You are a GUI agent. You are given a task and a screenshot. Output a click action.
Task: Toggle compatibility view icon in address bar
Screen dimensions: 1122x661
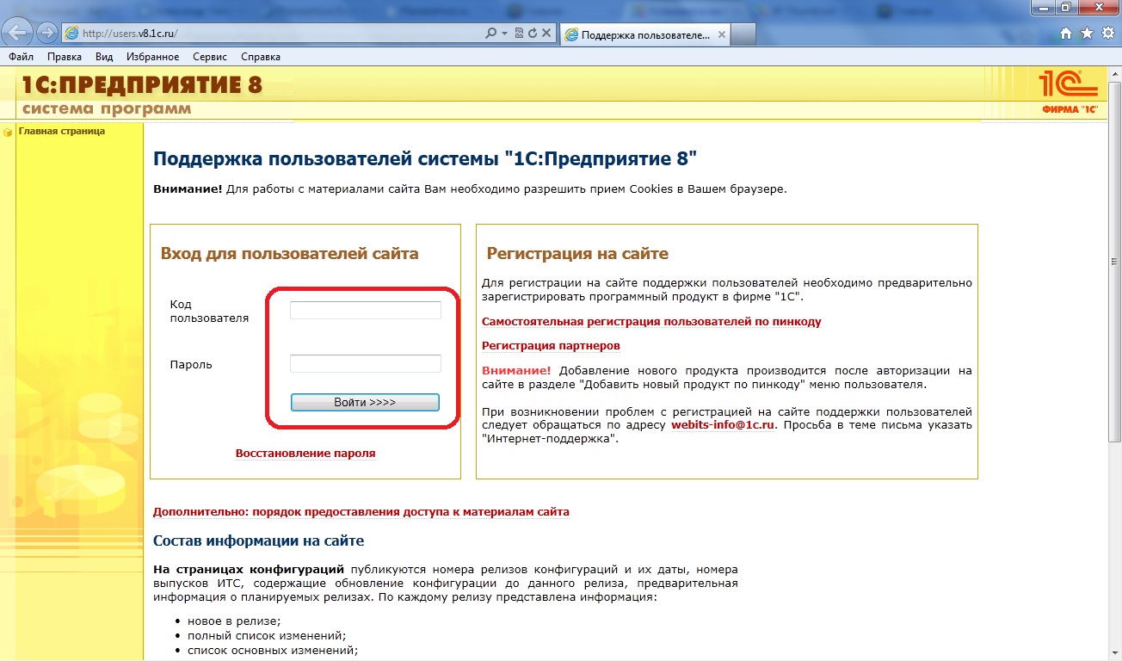(519, 34)
